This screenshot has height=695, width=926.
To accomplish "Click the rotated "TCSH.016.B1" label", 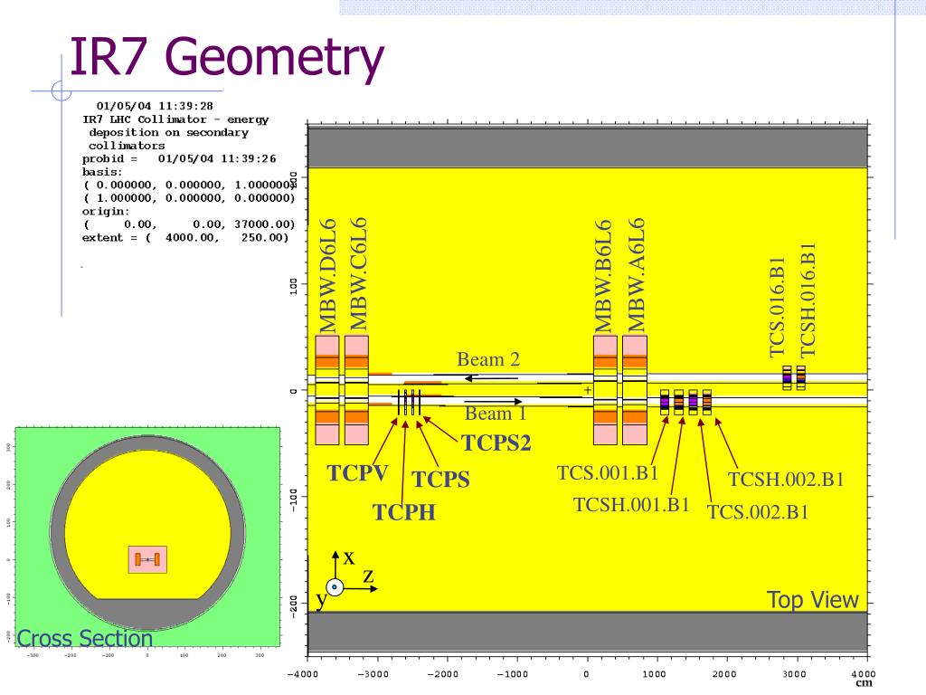I will (x=807, y=300).
